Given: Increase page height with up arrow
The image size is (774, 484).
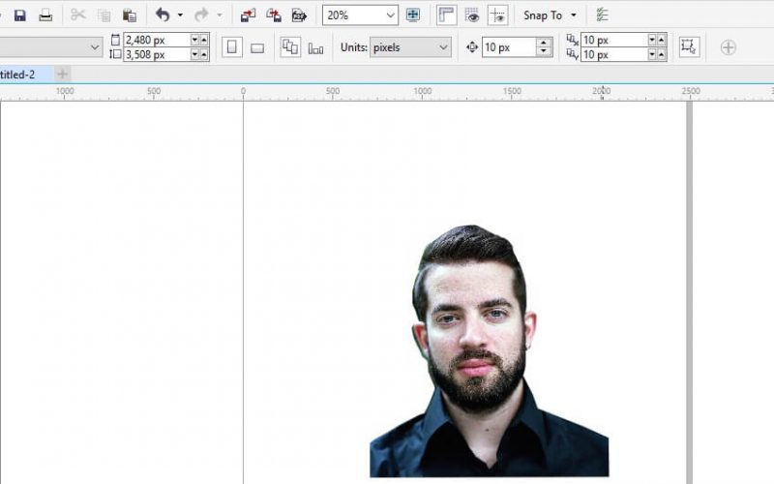Looking at the screenshot, I should (204, 54).
